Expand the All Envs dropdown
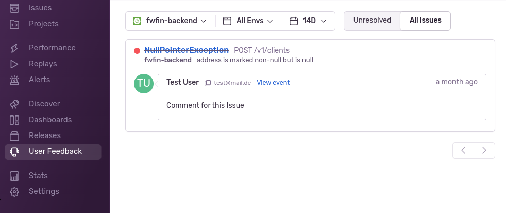Image resolution: width=506 pixels, height=213 pixels. (248, 21)
